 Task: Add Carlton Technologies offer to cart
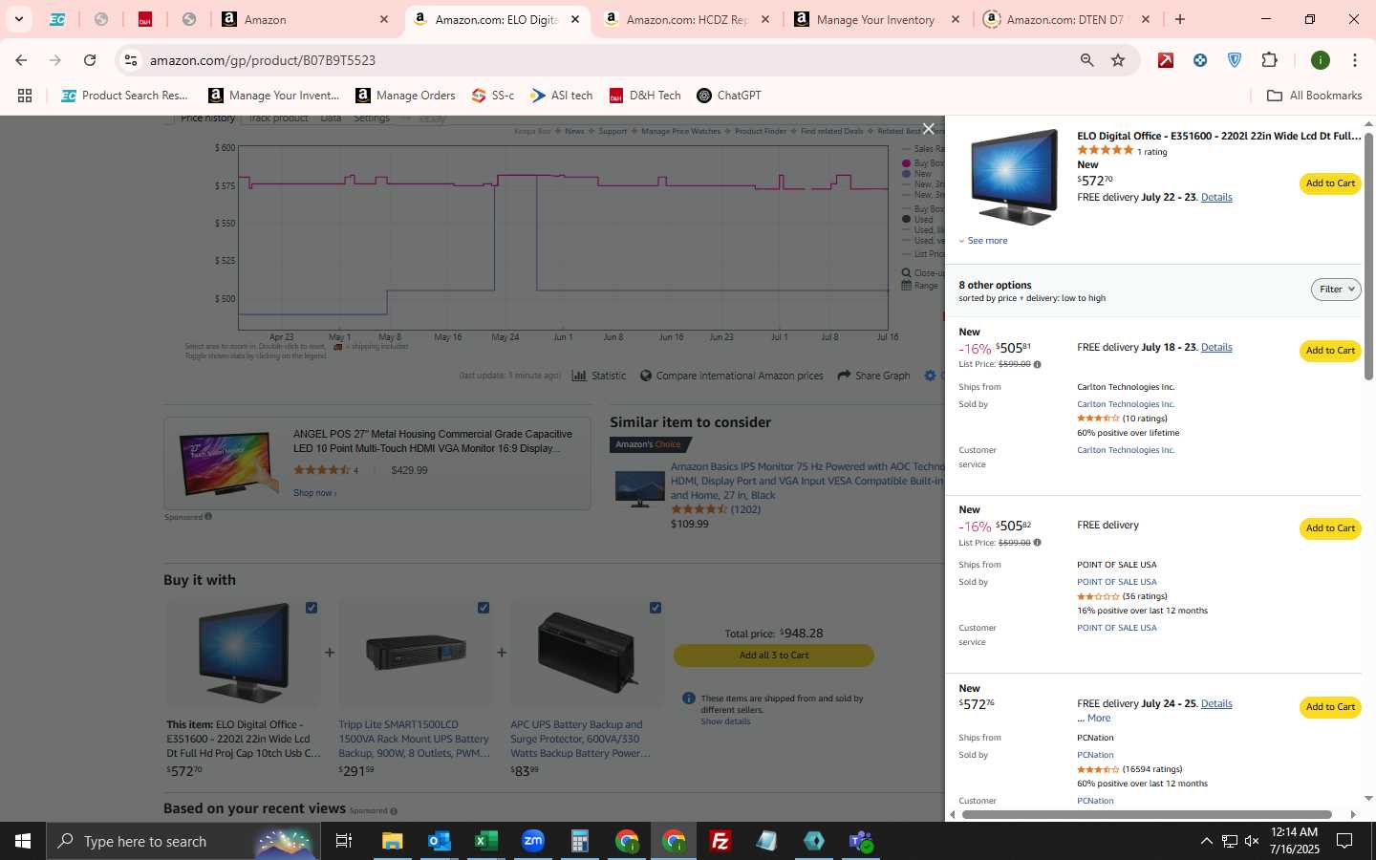tap(1330, 351)
